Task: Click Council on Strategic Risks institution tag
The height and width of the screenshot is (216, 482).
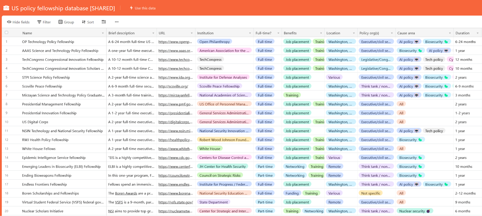Action: [220, 175]
